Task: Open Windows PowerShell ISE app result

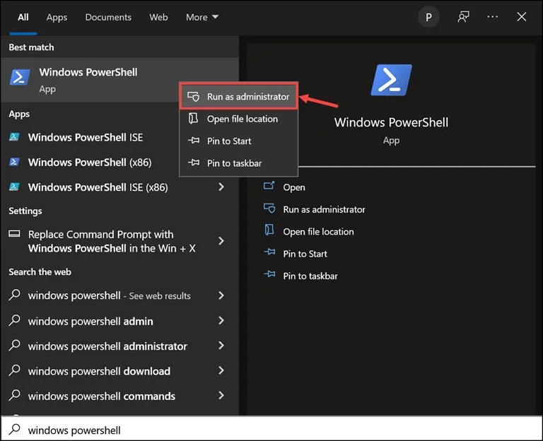Action: [x=90, y=137]
